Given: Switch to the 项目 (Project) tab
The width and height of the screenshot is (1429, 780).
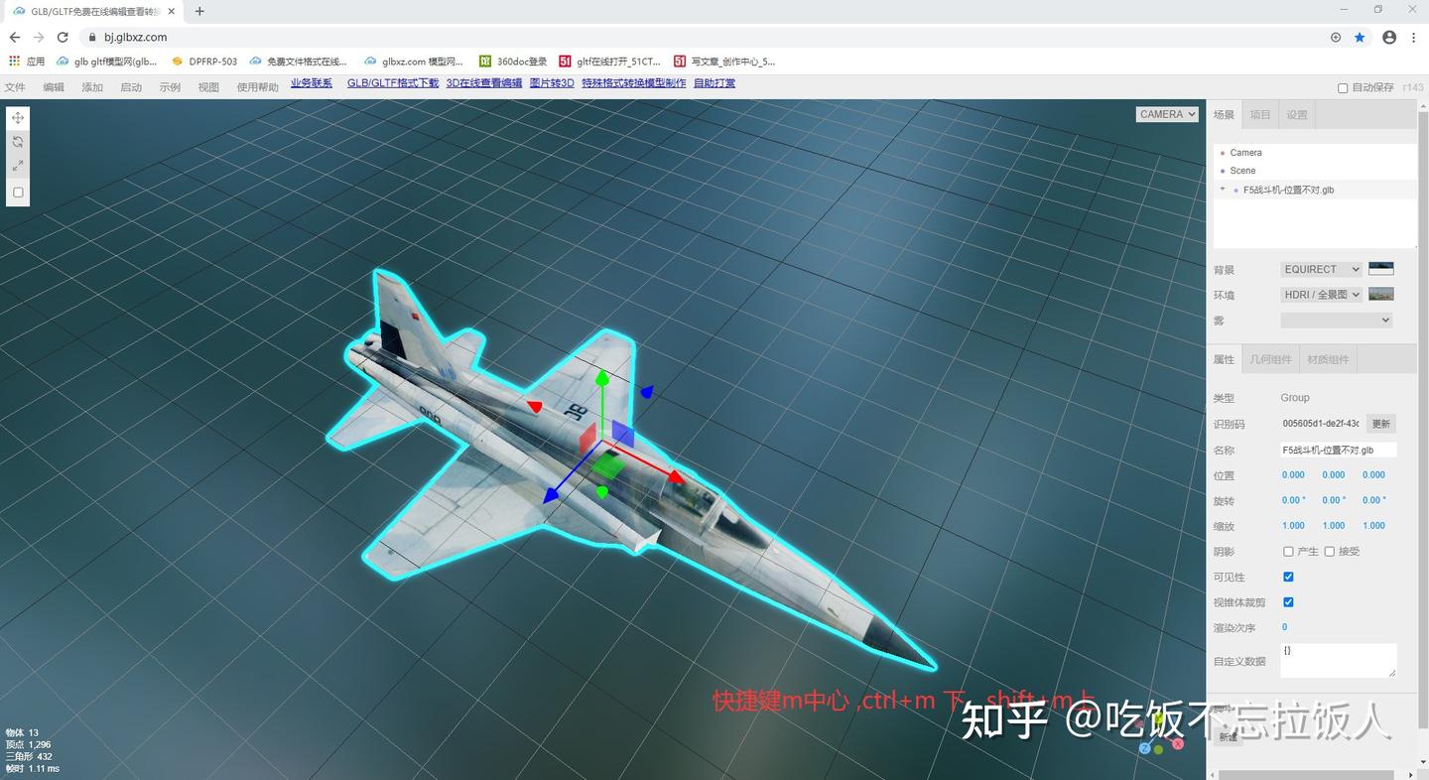Looking at the screenshot, I should pos(1260,114).
